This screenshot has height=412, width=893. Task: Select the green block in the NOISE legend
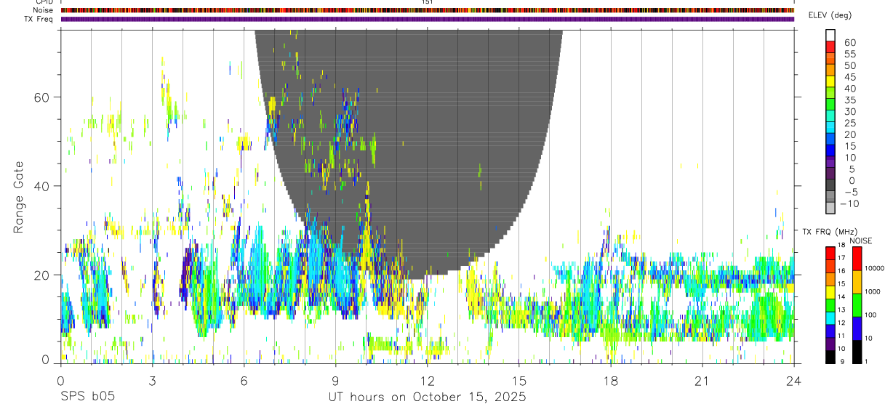(x=856, y=305)
